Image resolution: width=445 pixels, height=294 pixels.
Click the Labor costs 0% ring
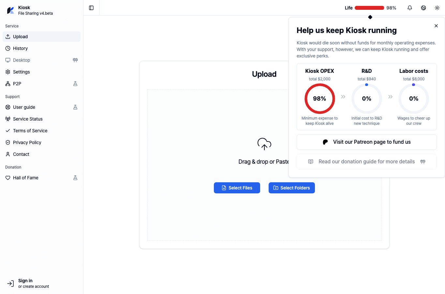[x=414, y=99]
